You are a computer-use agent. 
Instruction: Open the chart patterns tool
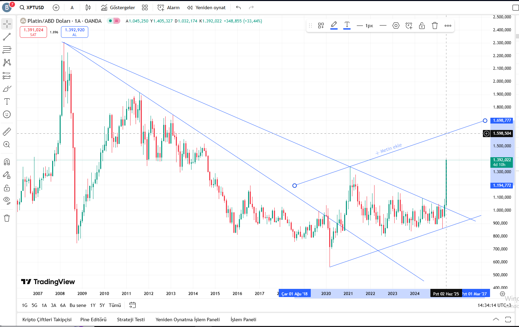click(7, 63)
